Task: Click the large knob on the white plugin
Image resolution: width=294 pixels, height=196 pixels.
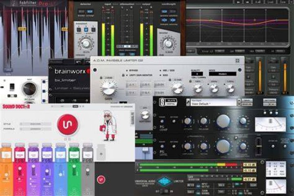Action: 29,89
